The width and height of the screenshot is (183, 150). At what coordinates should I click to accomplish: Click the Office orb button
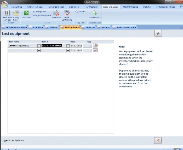[x=5, y=5]
